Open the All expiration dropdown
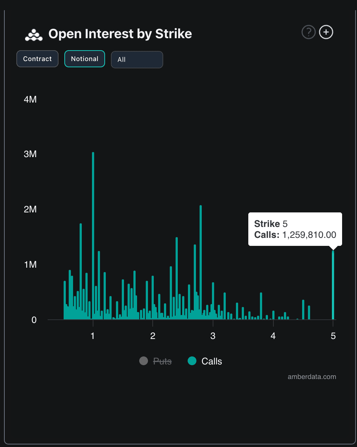Viewport: 357px width, 447px height. tap(137, 60)
